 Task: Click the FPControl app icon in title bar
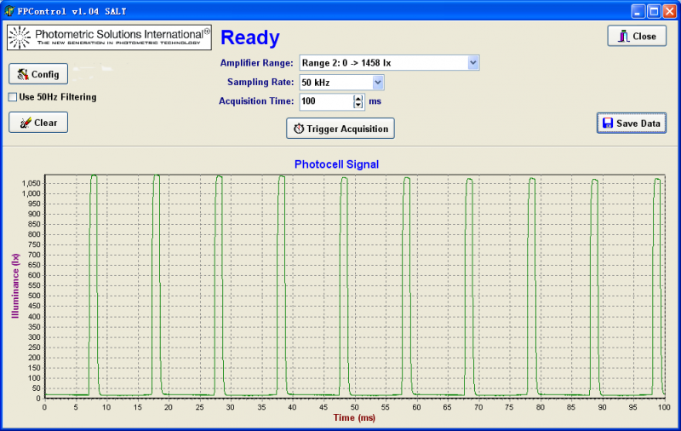click(x=9, y=11)
